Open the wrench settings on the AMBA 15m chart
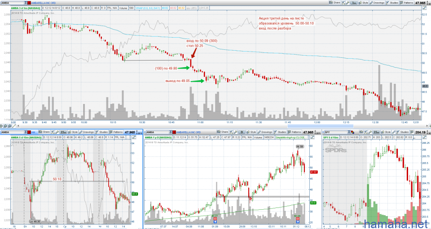The width and height of the screenshot is (431, 229). [57, 132]
